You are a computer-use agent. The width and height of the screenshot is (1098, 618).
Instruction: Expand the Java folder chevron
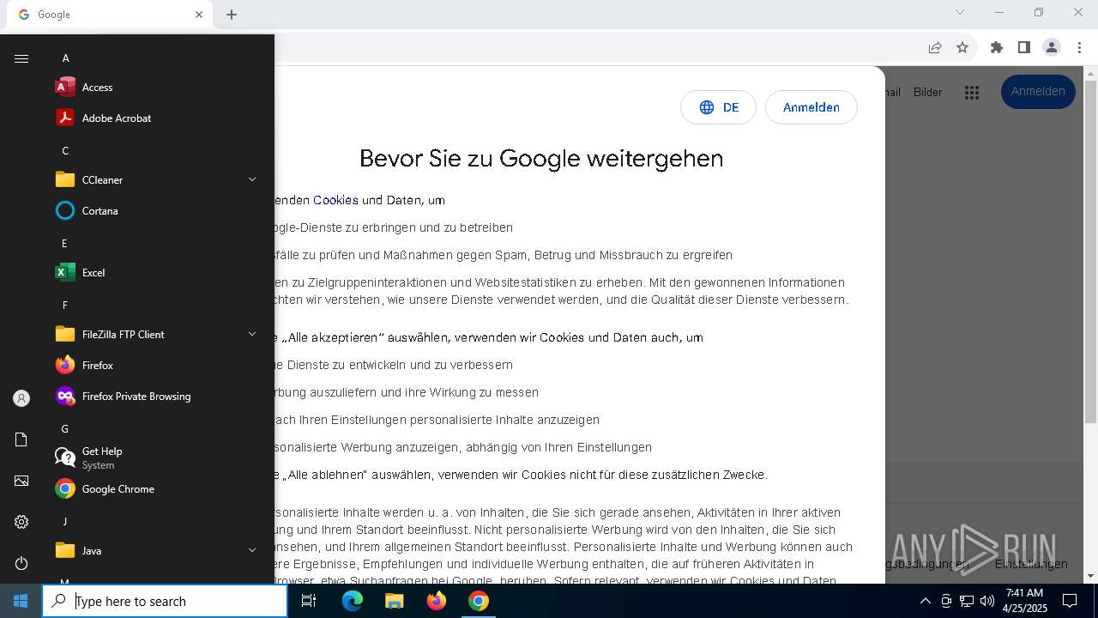click(252, 550)
